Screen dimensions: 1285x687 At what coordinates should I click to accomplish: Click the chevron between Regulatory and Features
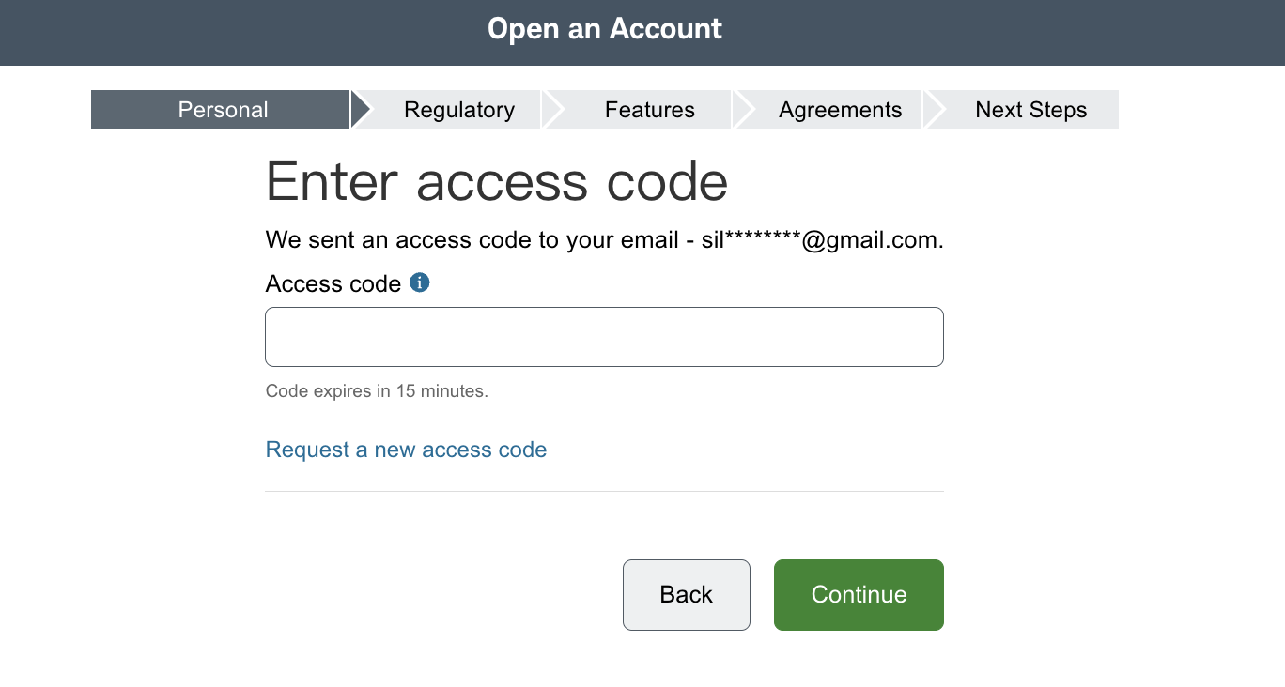pos(552,110)
